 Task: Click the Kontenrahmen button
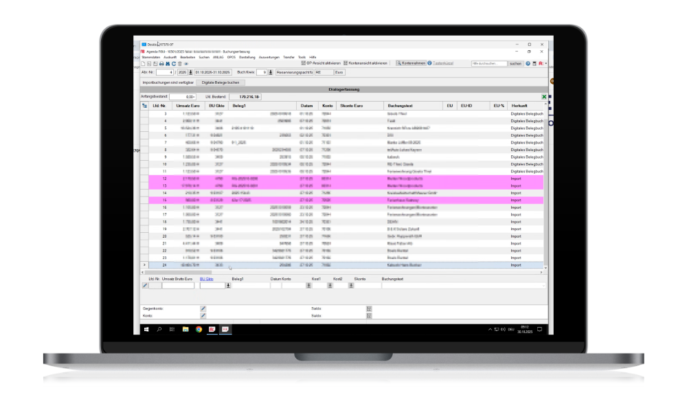pyautogui.click(x=411, y=63)
